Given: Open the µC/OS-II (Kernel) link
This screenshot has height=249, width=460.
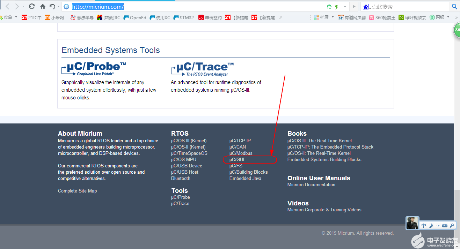Looking at the screenshot, I should pos(188,147).
